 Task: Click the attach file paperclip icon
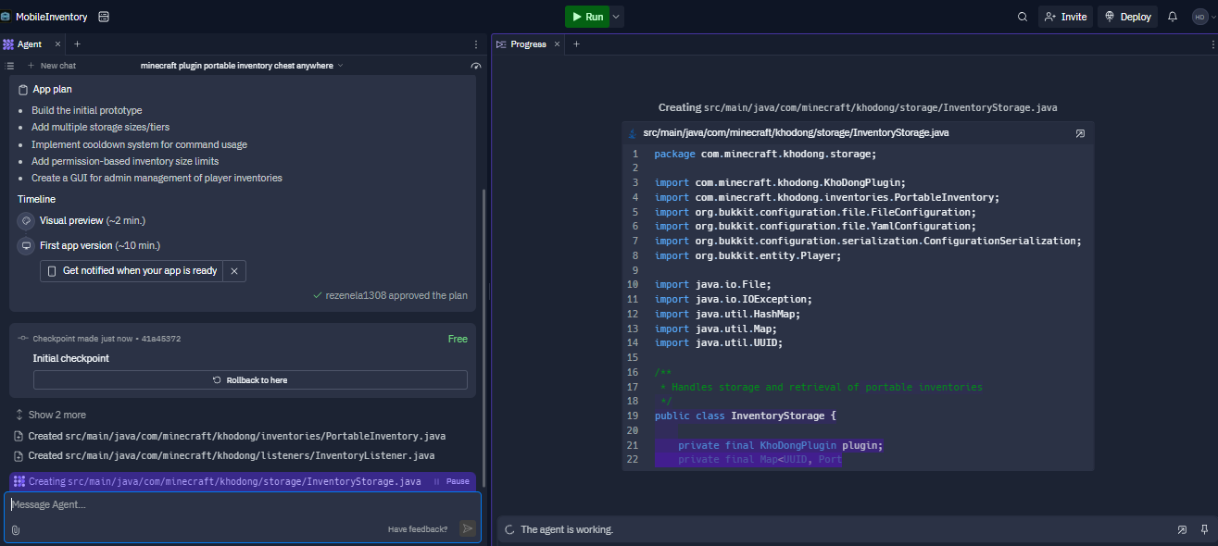[16, 529]
